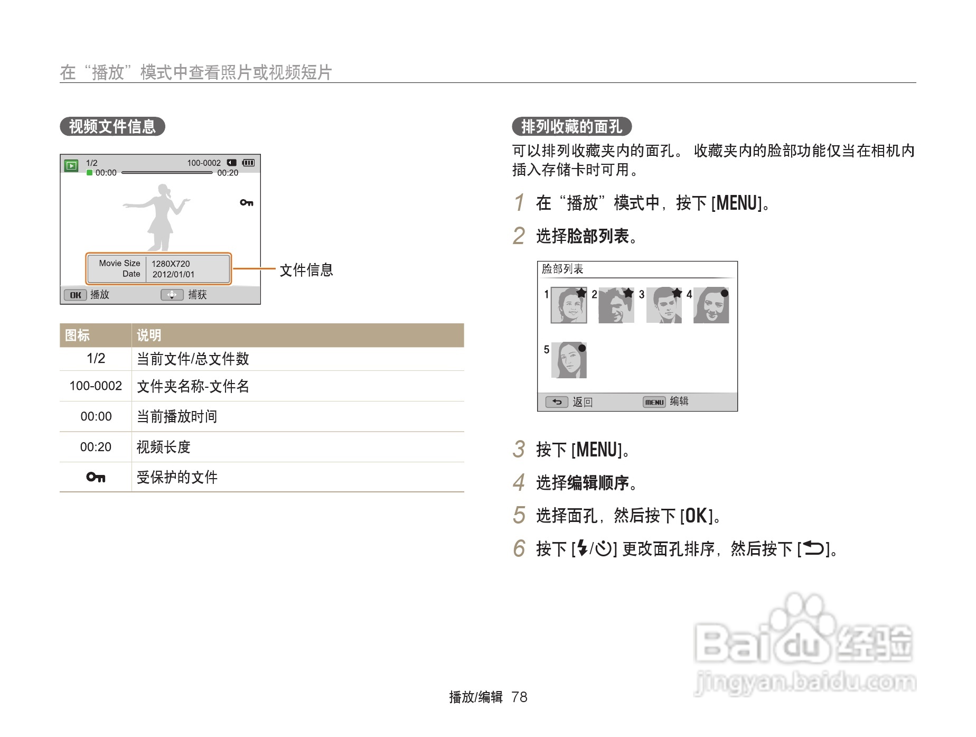The width and height of the screenshot is (976, 737).
Task: Click page footer 播放/编辑 78
Action: [488, 697]
